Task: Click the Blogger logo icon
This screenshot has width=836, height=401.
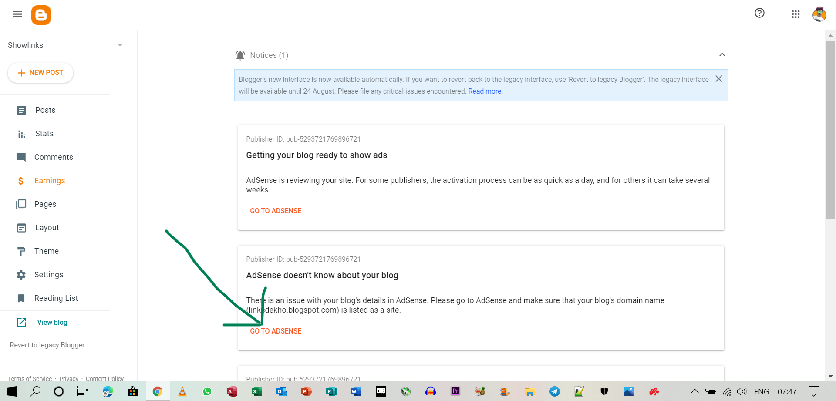Action: [41, 15]
